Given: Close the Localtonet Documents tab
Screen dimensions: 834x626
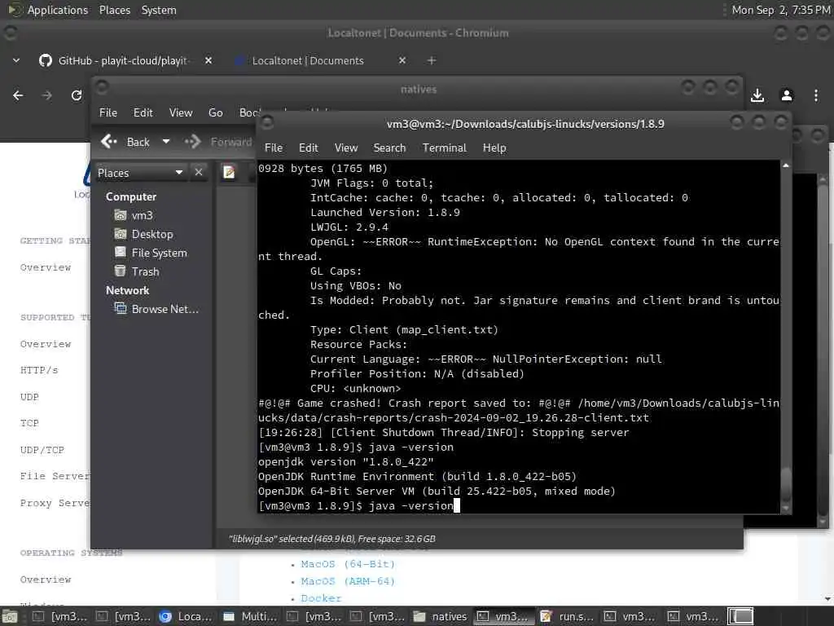Looking at the screenshot, I should [x=402, y=60].
